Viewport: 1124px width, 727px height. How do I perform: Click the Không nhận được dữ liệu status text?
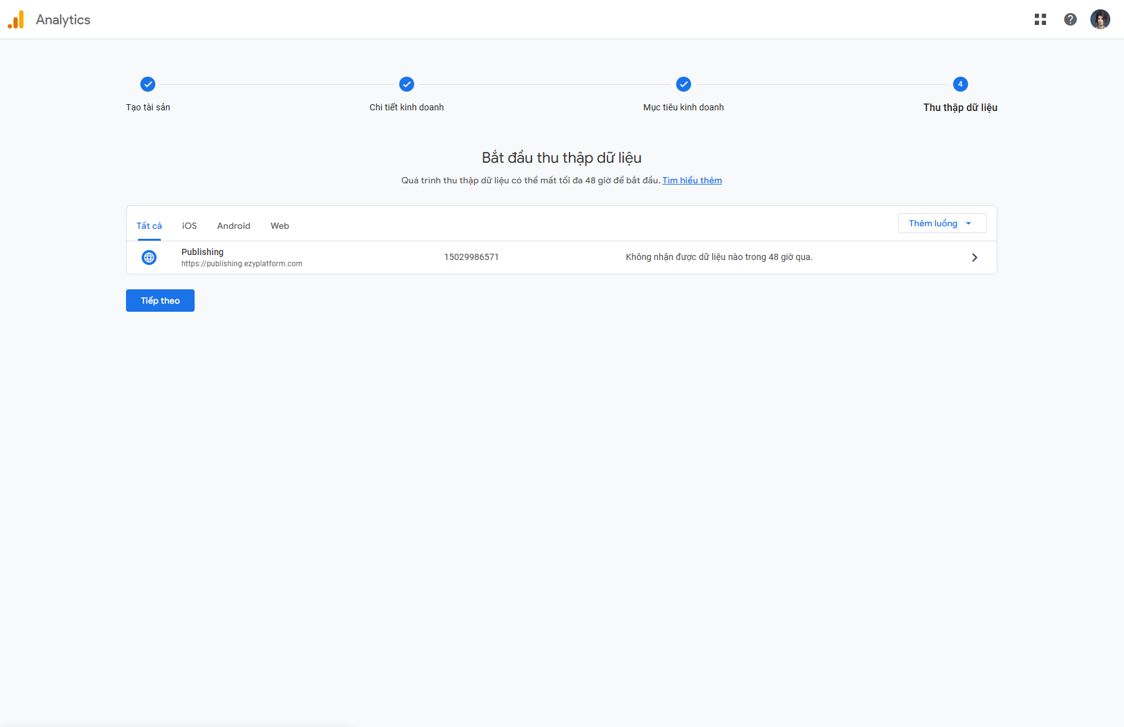click(719, 257)
